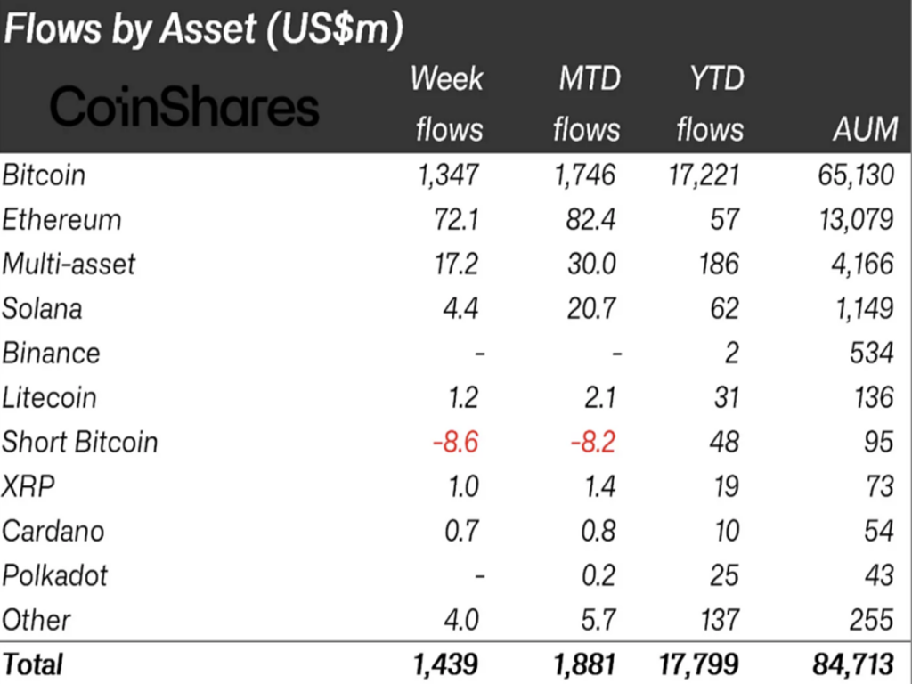Select the Multi-asset row label
This screenshot has width=912, height=684.
(69, 264)
